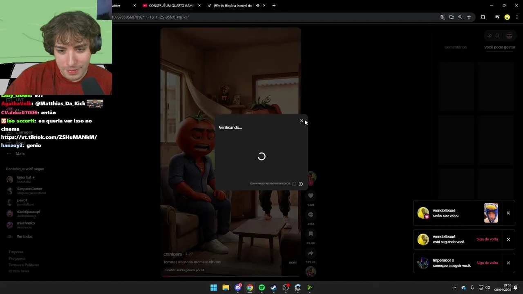Expand the mais link in video caption
523x294 pixels.
pyautogui.click(x=293, y=262)
